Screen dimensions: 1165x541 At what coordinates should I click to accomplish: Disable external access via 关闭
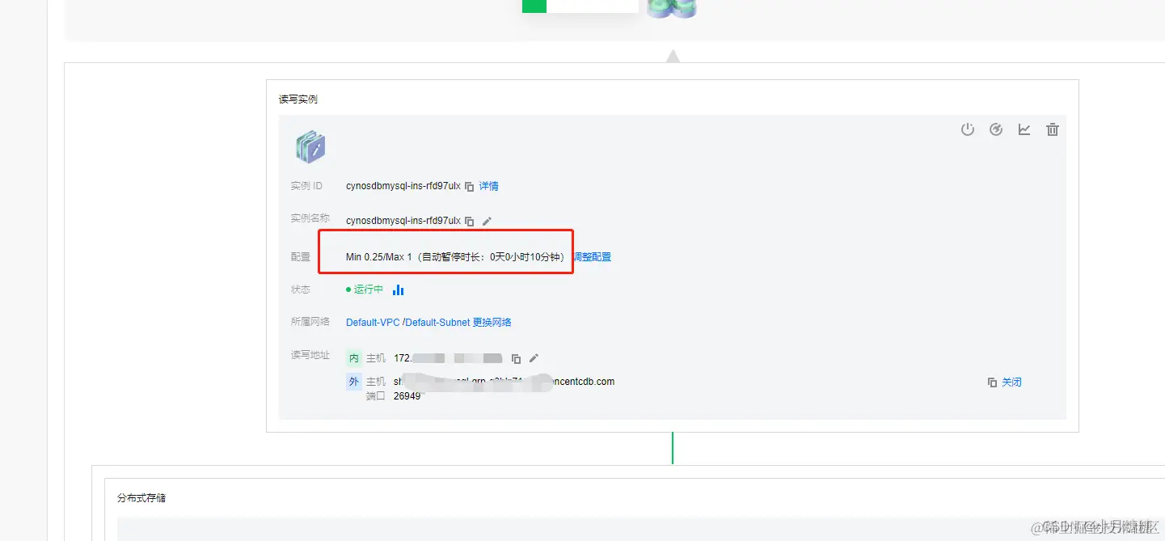[1011, 382]
